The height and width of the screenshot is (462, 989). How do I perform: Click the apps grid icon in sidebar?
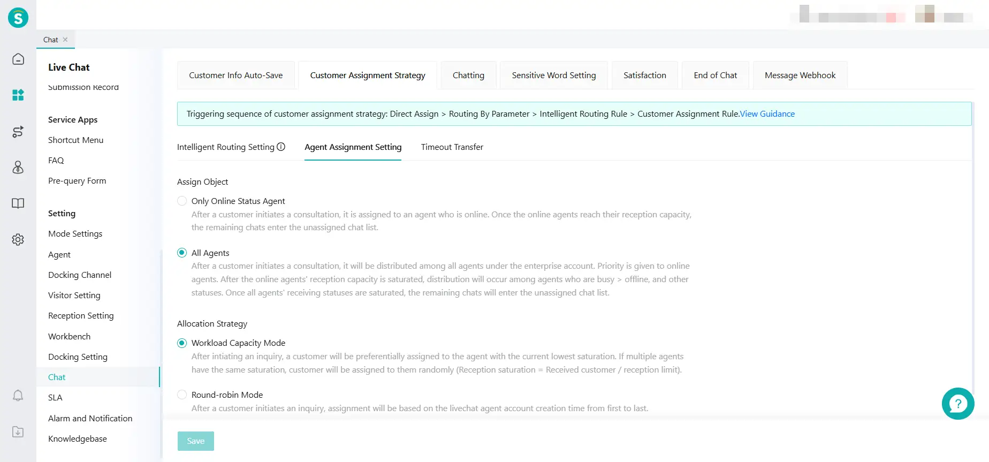(x=18, y=95)
